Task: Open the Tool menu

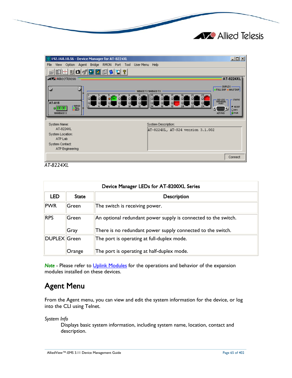Action: (x=128, y=65)
